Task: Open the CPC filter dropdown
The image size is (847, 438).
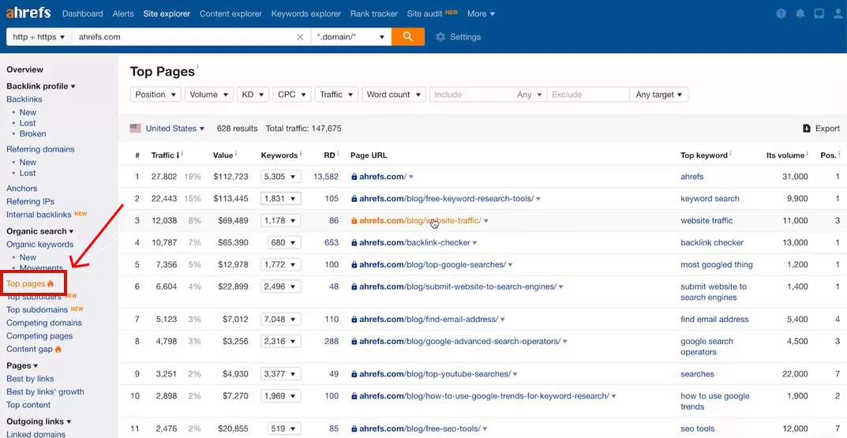Action: pos(292,95)
